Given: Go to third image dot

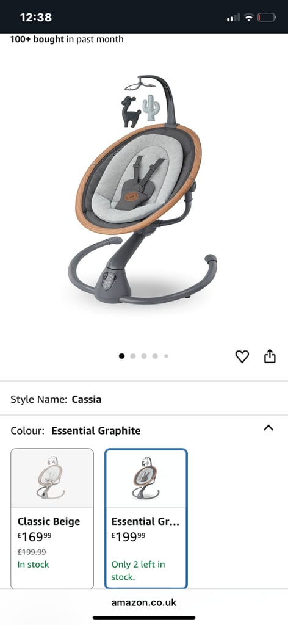Looking at the screenshot, I should pyautogui.click(x=144, y=356).
